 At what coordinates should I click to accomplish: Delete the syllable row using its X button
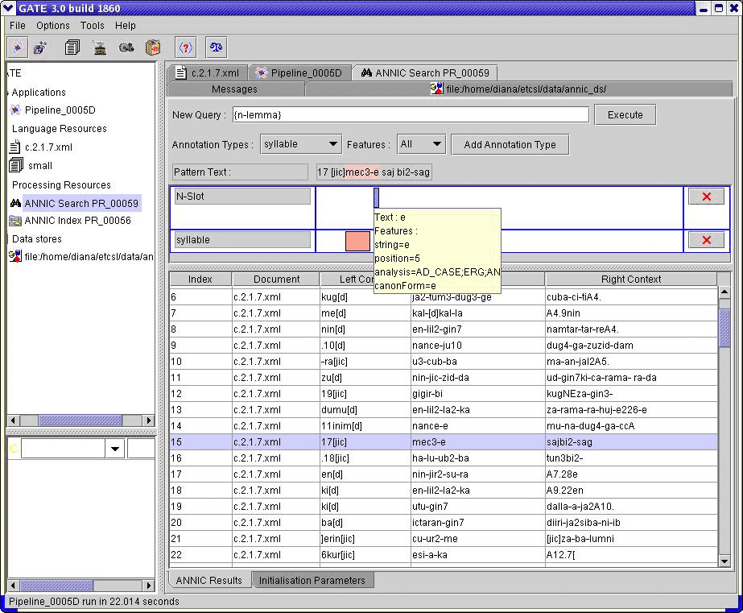pos(706,239)
